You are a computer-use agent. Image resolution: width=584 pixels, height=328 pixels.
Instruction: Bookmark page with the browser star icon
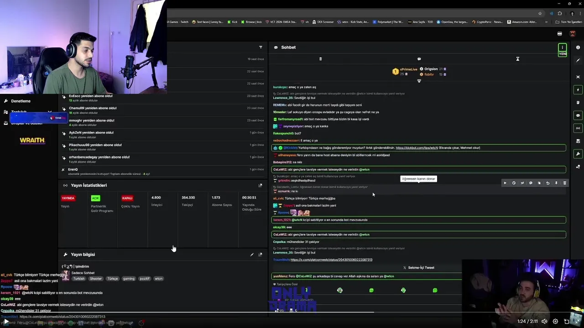pos(540,14)
